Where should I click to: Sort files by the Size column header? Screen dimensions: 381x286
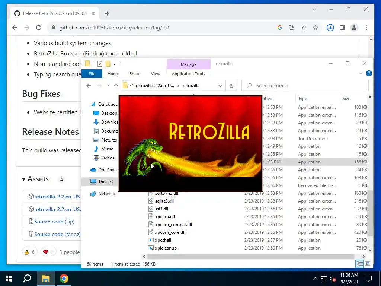(x=354, y=98)
